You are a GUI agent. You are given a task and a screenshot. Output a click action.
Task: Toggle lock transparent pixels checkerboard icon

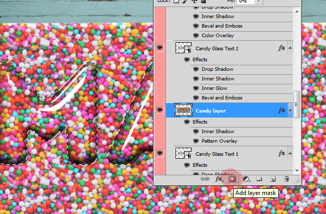(177, 1)
